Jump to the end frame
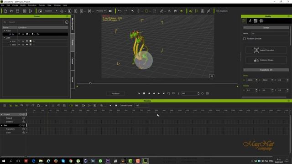 [x=163, y=93]
